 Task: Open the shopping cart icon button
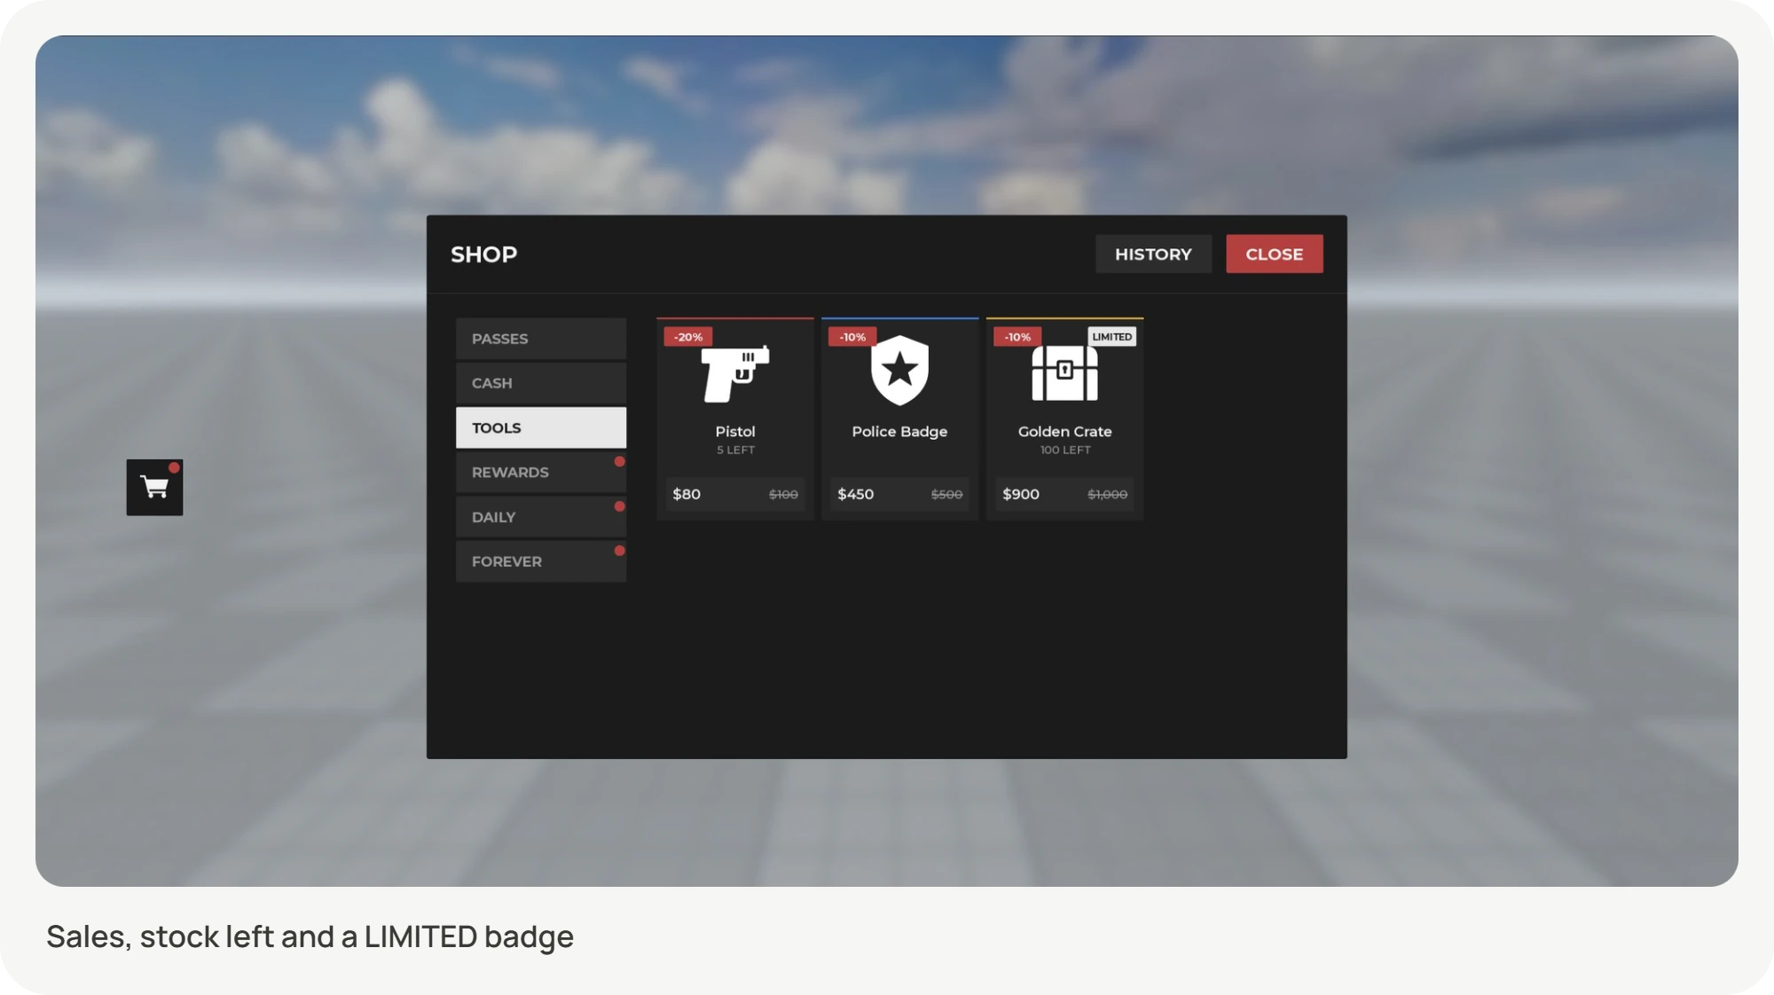pos(154,487)
